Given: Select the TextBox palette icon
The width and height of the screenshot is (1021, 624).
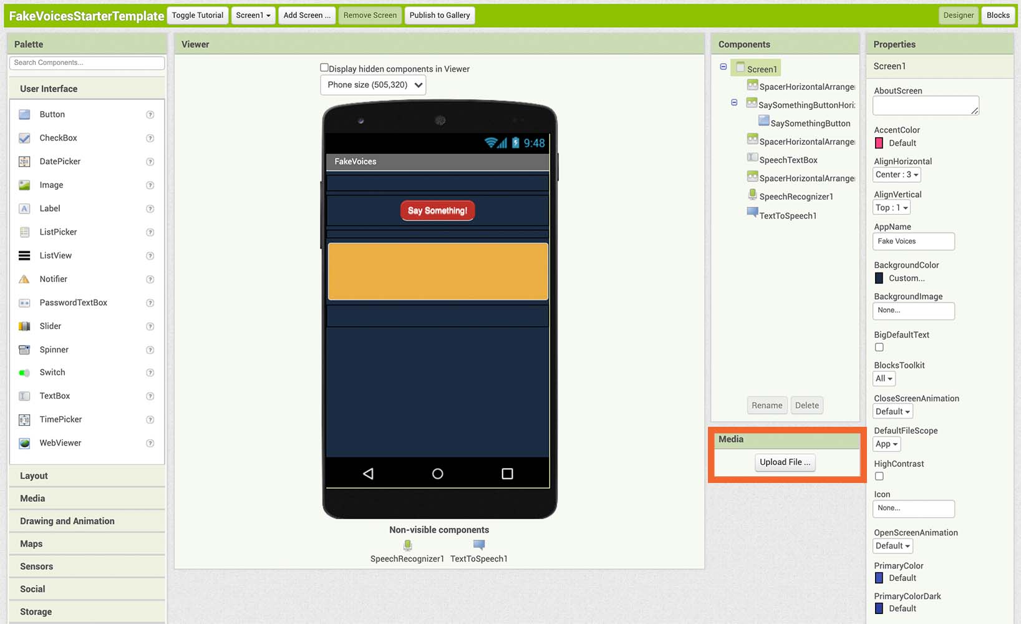Looking at the screenshot, I should [24, 396].
